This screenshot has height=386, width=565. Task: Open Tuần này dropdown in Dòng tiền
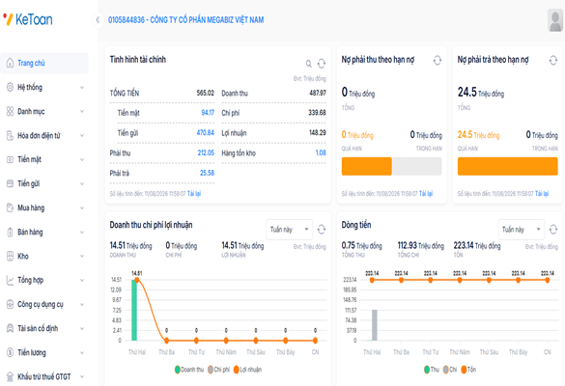click(522, 230)
